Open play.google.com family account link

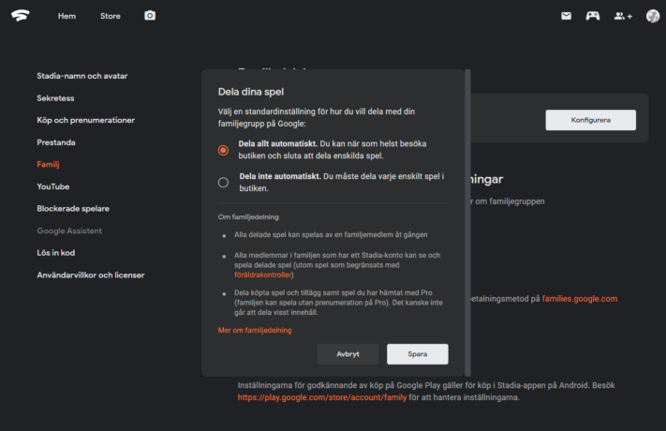click(322, 397)
